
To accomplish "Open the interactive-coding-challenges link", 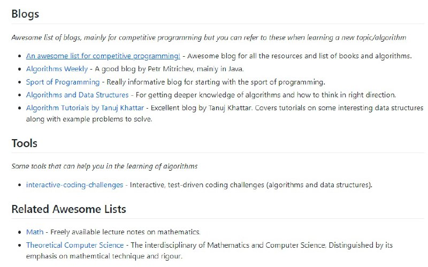I will (75, 185).
